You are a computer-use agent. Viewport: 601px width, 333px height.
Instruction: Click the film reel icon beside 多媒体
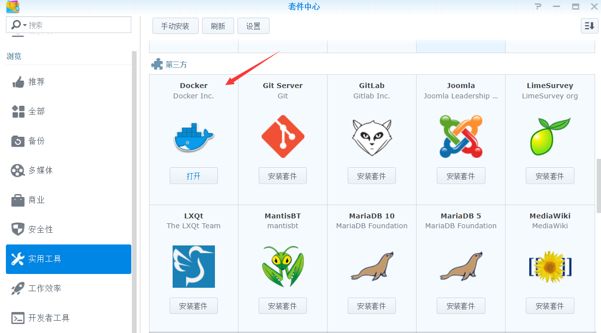(18, 170)
